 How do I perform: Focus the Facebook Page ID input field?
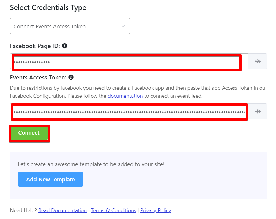click(129, 61)
